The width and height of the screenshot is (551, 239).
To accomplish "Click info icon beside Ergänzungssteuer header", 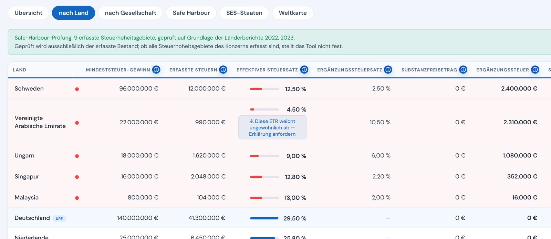I will (x=535, y=70).
